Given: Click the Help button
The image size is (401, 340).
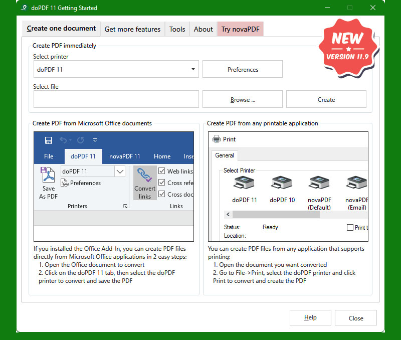Looking at the screenshot, I should pyautogui.click(x=310, y=318).
